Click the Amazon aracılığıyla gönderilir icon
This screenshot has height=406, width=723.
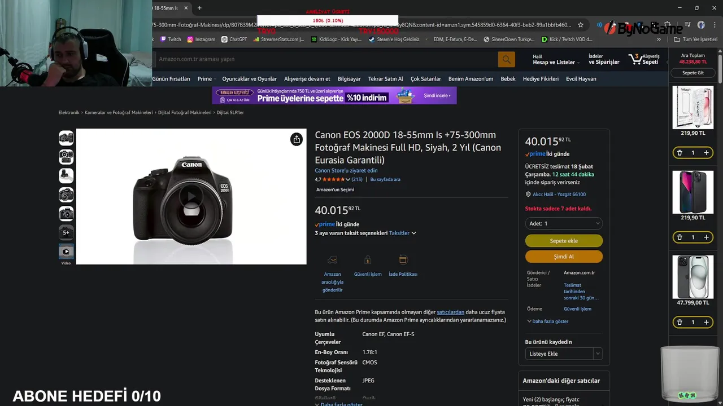tap(332, 260)
